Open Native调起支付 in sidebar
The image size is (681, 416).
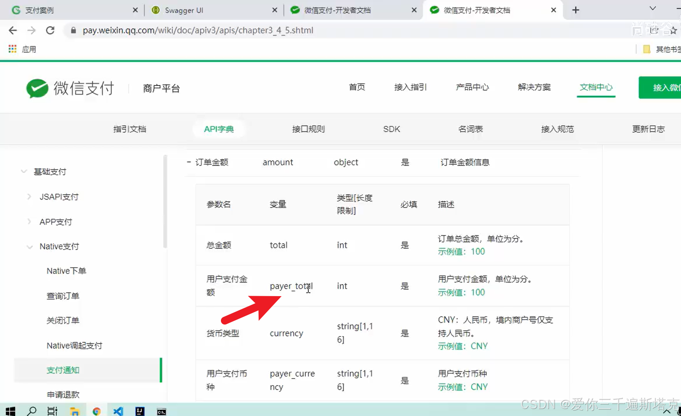[x=74, y=346]
